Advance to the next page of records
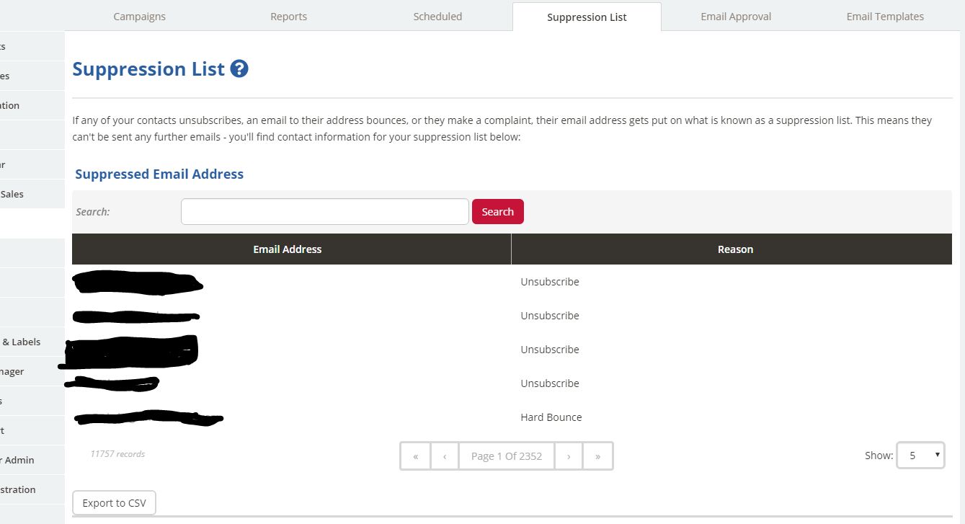The image size is (965, 524). [x=569, y=456]
